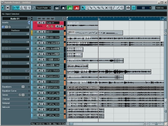This screenshot has height=126, width=168.
Task: Click global mute M above the track list
Action: click(39, 19)
